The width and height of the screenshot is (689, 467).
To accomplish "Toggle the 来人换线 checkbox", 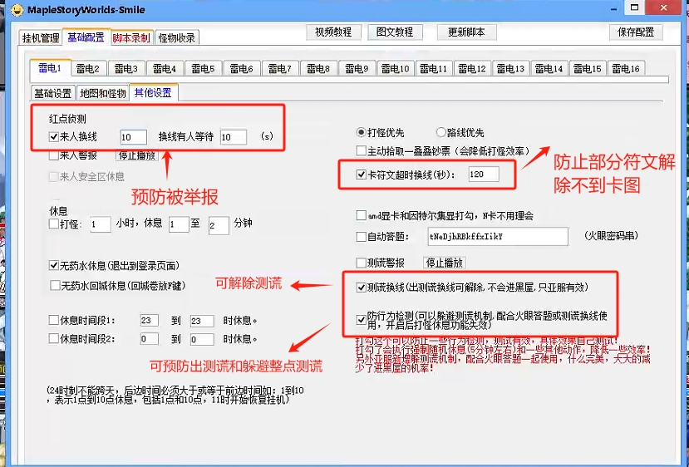I will [54, 136].
